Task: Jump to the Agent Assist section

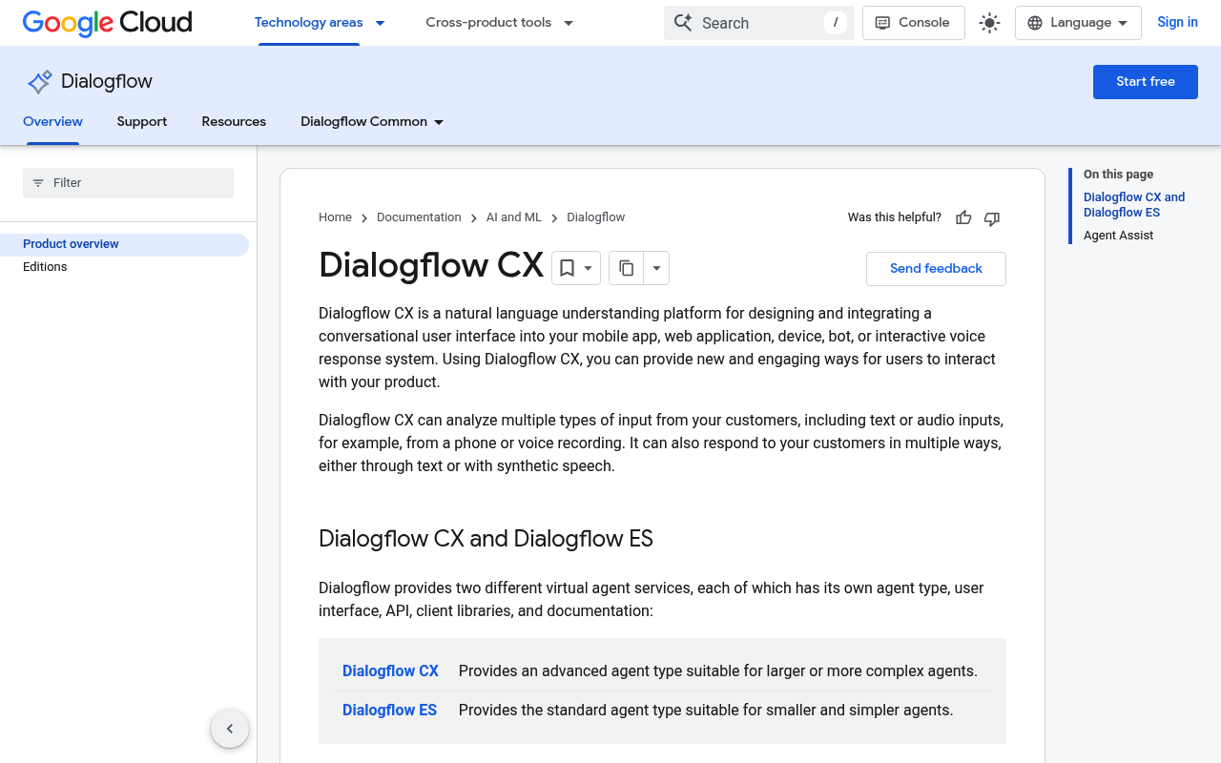Action: pos(1118,236)
